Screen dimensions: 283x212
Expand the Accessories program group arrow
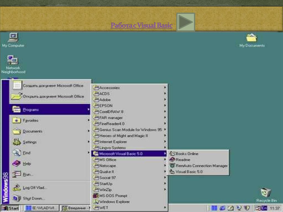pos(165,88)
